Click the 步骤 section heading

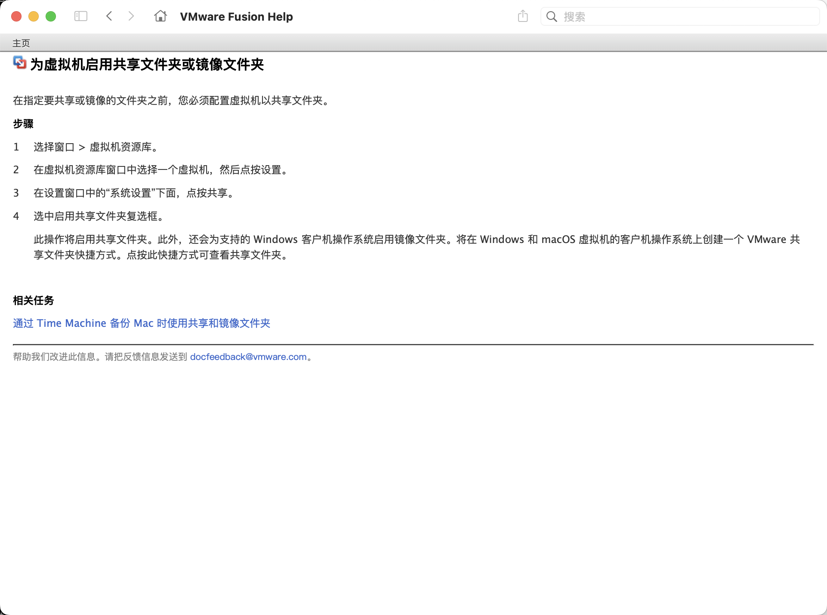click(x=23, y=124)
